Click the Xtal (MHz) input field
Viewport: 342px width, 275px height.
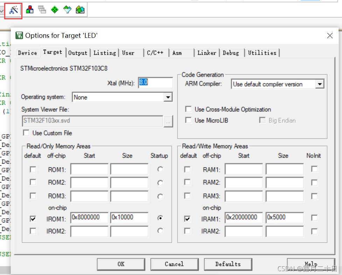point(155,83)
